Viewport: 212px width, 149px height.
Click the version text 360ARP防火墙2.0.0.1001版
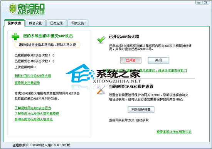point(51,145)
